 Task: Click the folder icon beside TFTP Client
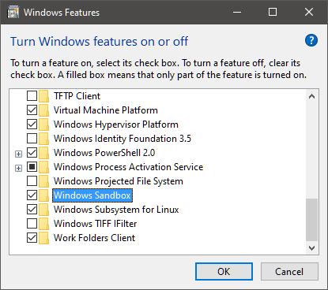43,96
